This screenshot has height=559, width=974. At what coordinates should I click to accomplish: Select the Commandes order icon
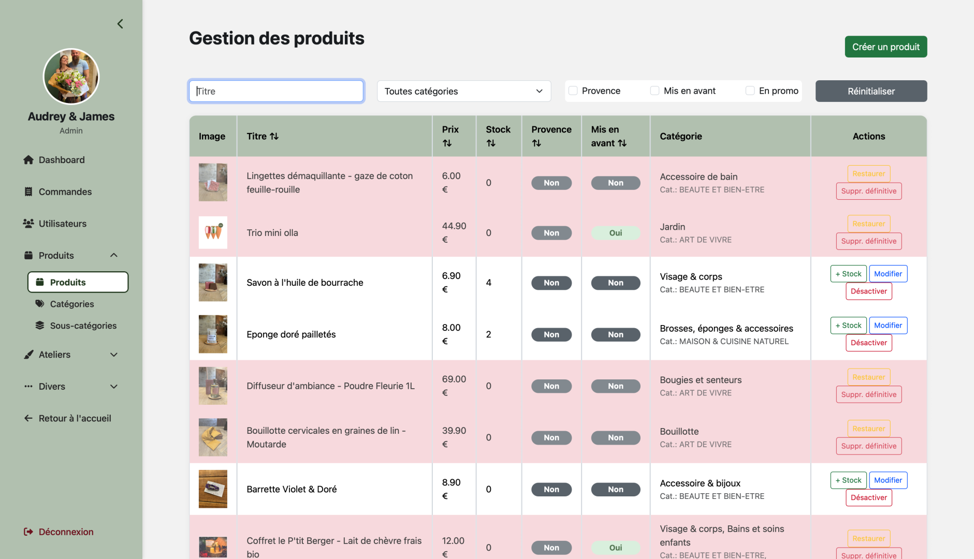tap(28, 192)
